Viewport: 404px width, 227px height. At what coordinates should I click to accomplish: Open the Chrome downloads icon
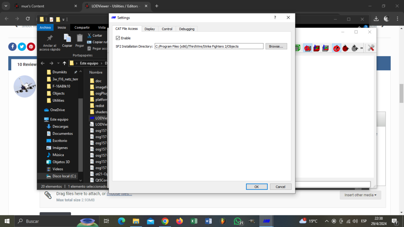[376, 19]
